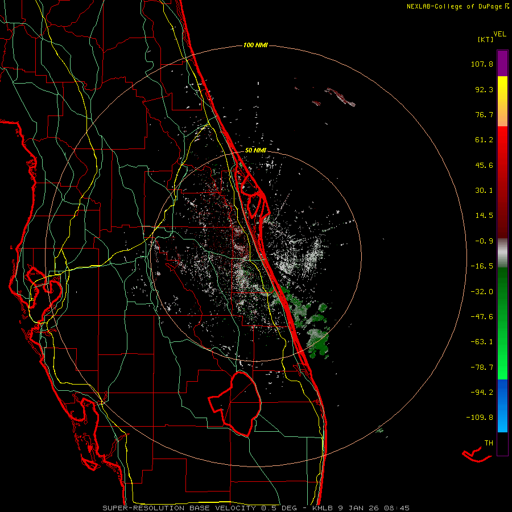This screenshot has width=512, height=512.
Task: Click the 61.2 velocity scale value
Action: (484, 140)
